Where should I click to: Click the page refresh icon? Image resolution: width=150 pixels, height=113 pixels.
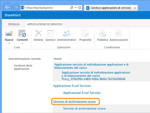click(80, 7)
